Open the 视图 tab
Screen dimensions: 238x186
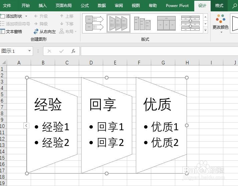click(x=136, y=6)
